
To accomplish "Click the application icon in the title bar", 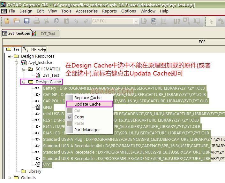I will 3,5.
